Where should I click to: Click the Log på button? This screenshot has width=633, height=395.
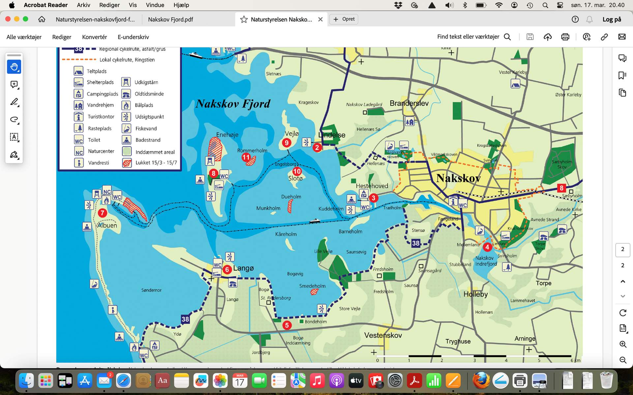612,19
